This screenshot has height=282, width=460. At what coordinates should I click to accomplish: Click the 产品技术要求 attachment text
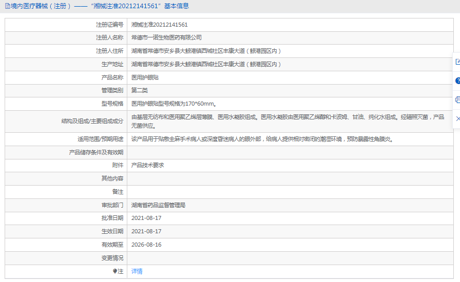click(x=147, y=165)
